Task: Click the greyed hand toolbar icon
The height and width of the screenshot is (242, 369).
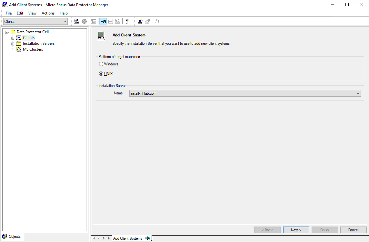Action: click(157, 21)
